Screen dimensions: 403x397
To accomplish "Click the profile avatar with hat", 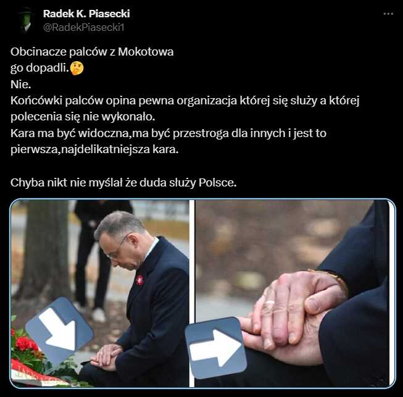I will click(25, 20).
